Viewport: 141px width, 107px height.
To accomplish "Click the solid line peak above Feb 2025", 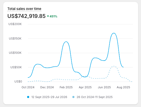I will pyautogui.click(x=66, y=42).
